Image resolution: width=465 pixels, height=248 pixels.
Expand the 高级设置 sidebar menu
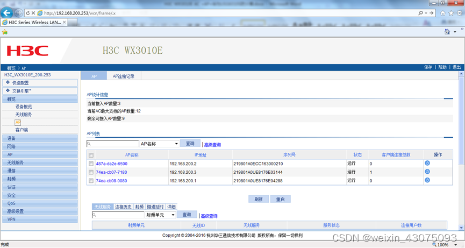click(x=40, y=211)
